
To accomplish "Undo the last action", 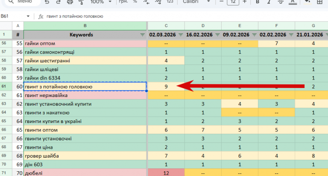I will [x=47, y=2].
